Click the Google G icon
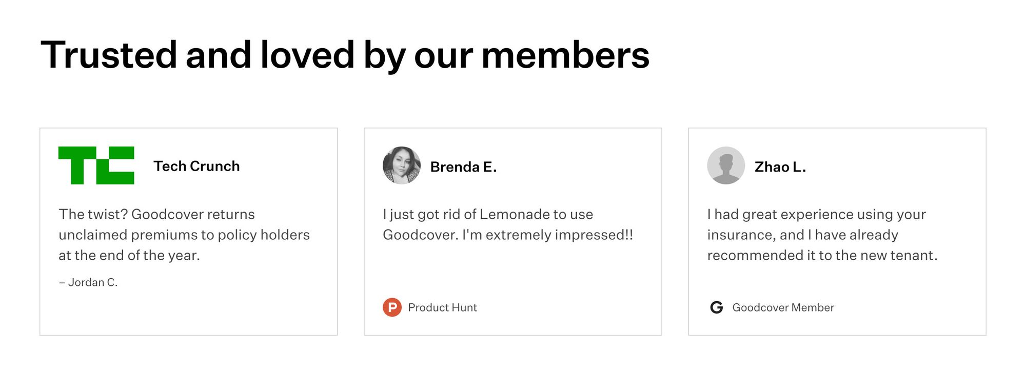Viewport: 1026px width, 375px height. [x=717, y=307]
